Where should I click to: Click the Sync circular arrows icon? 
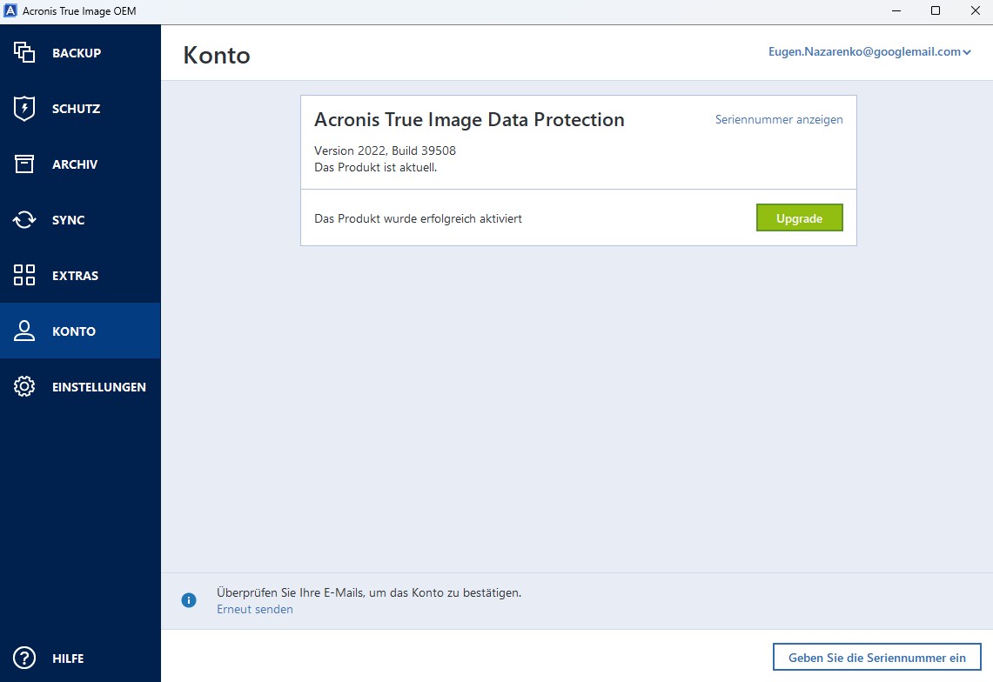point(24,220)
